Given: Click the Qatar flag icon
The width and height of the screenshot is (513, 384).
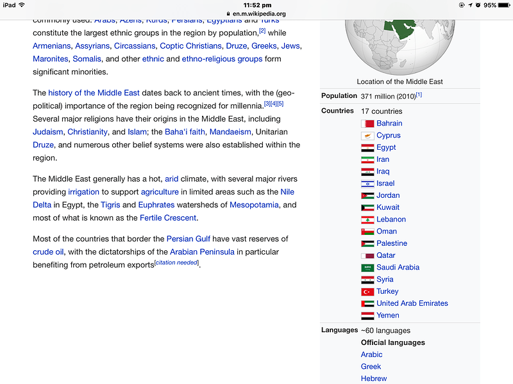Looking at the screenshot, I should click(x=367, y=255).
